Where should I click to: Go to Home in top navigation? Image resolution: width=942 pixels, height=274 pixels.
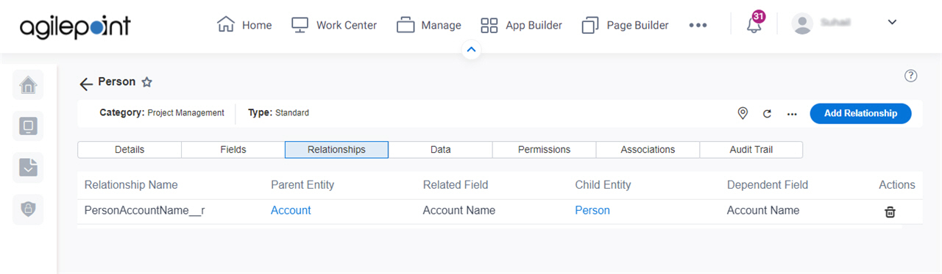pos(244,25)
